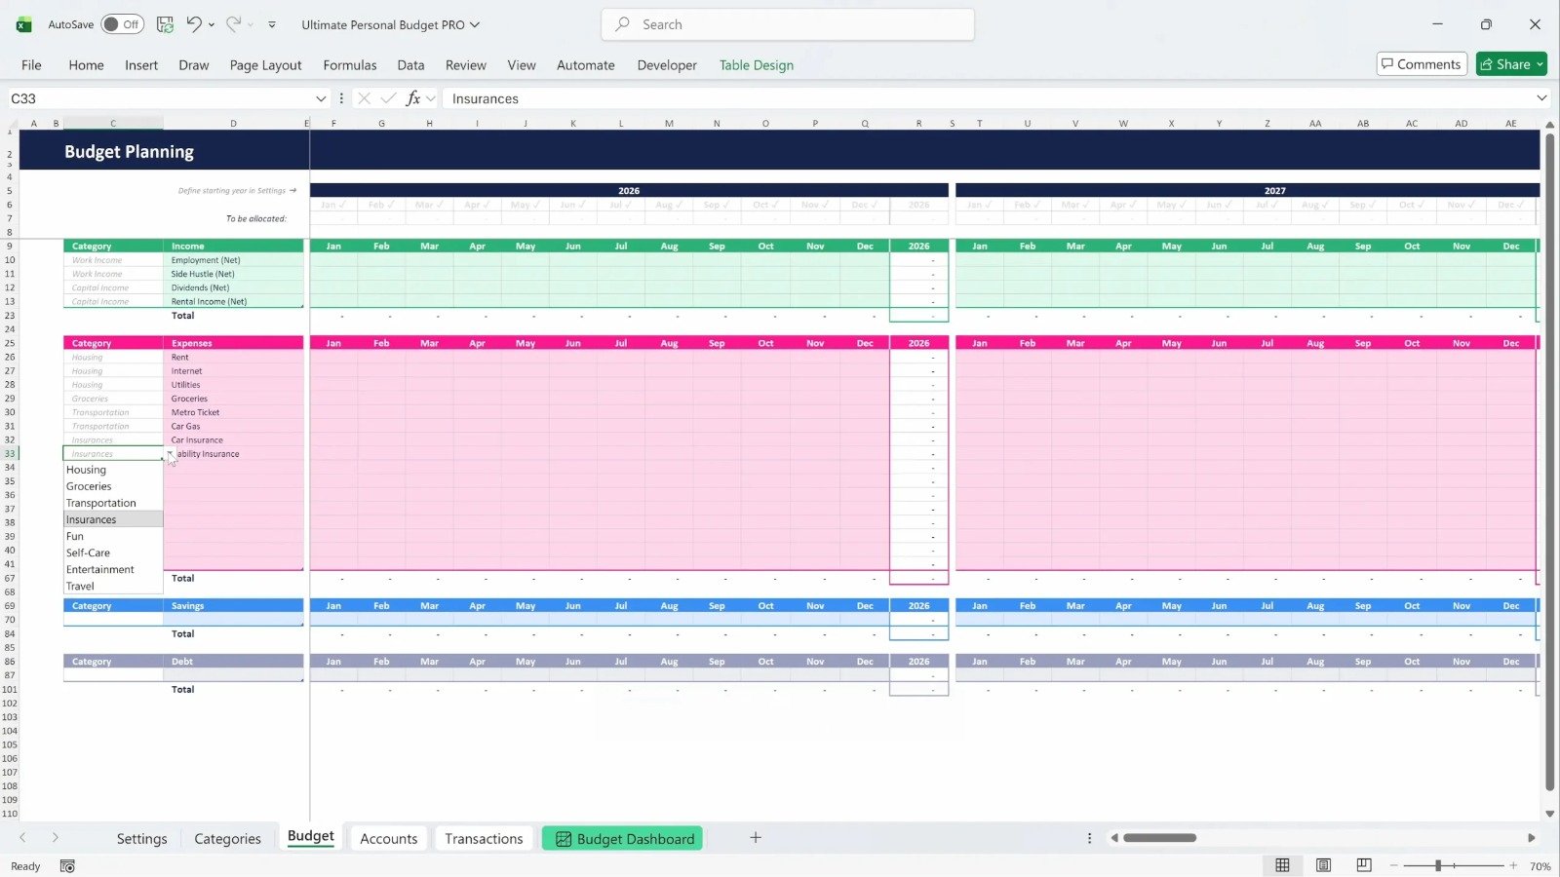Click the Undo arrow icon

pyautogui.click(x=193, y=24)
